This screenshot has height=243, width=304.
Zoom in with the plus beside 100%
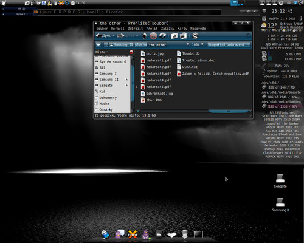[x=202, y=44]
